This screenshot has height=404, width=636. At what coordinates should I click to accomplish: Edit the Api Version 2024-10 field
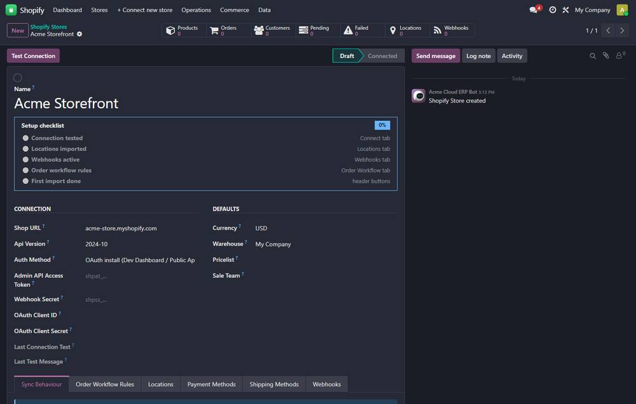pyautogui.click(x=141, y=244)
